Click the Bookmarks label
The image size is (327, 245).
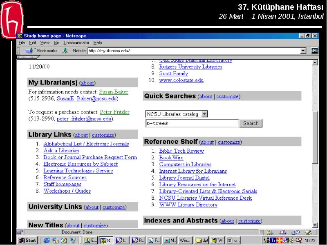click(x=47, y=51)
